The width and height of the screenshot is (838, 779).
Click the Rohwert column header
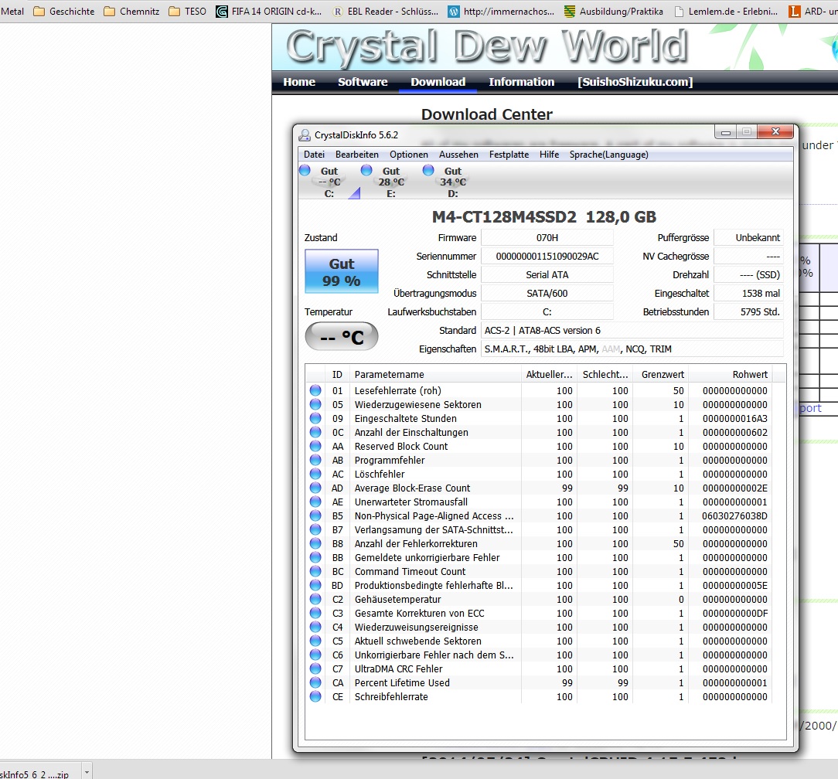(730, 375)
